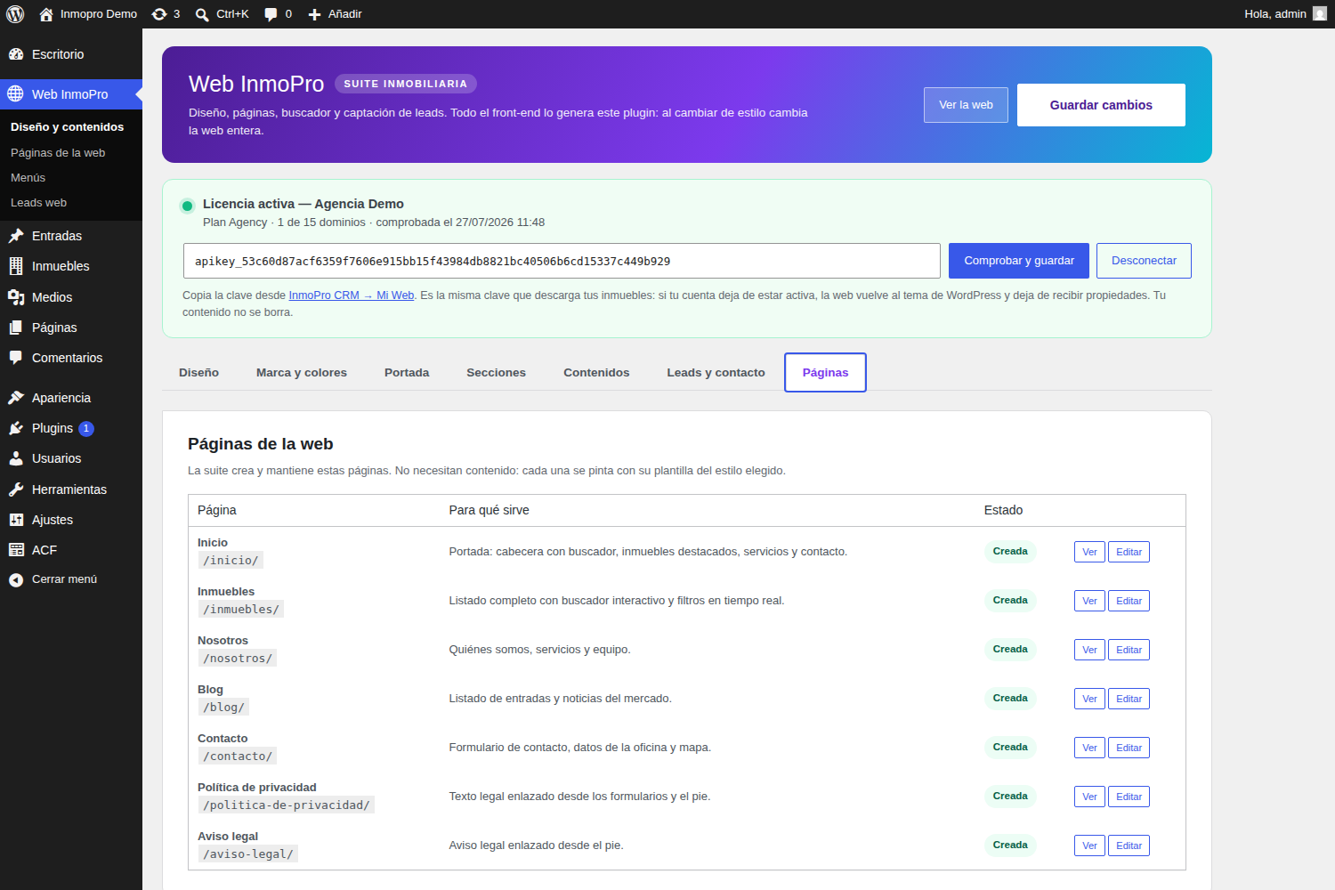Viewport: 1335px width, 890px height.
Task: Click the Apariencia paintbrush icon
Action: pos(16,398)
